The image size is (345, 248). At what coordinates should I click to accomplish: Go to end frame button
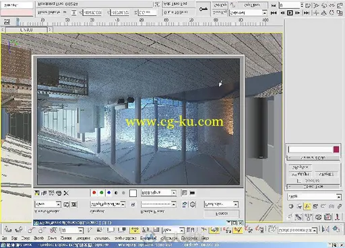(307, 13)
